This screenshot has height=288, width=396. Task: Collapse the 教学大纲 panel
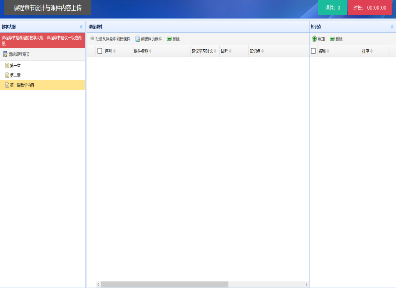[x=81, y=27]
